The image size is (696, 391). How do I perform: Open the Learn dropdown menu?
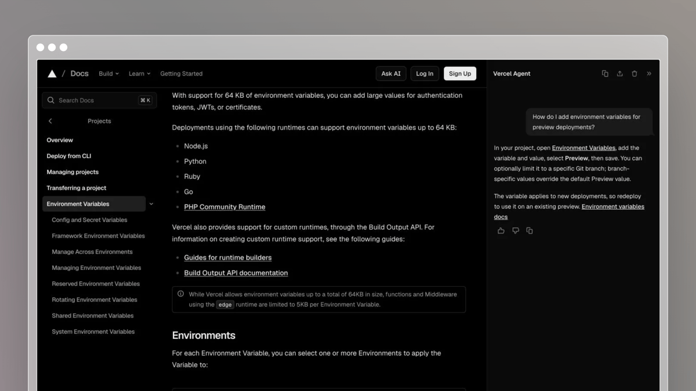pyautogui.click(x=139, y=74)
